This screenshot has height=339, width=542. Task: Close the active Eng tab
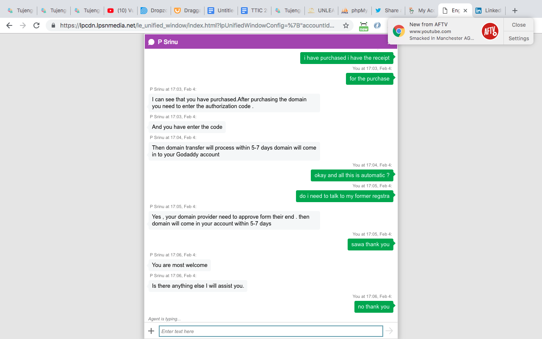coord(465,11)
